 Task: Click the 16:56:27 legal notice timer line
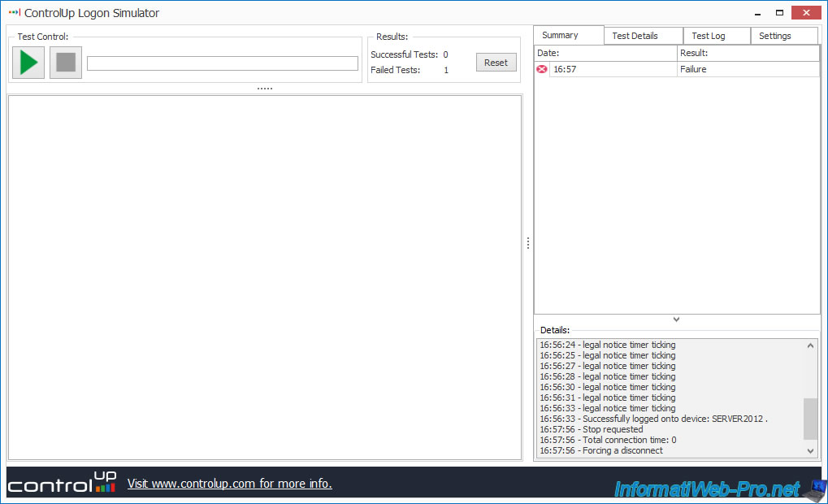pos(607,366)
